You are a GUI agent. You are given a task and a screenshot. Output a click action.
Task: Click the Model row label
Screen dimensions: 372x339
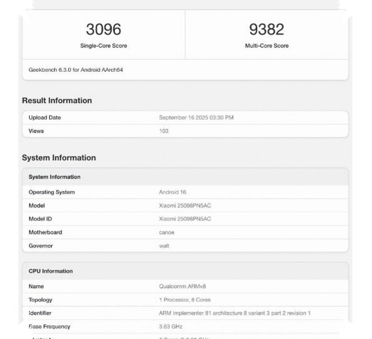(x=37, y=206)
